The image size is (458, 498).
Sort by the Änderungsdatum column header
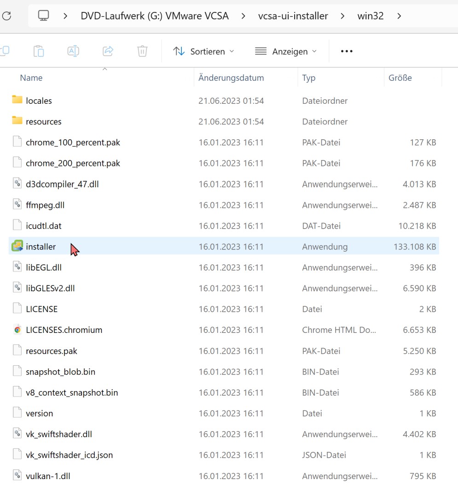pyautogui.click(x=231, y=78)
